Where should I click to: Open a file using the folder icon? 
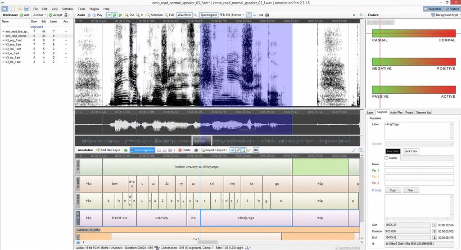20,9
